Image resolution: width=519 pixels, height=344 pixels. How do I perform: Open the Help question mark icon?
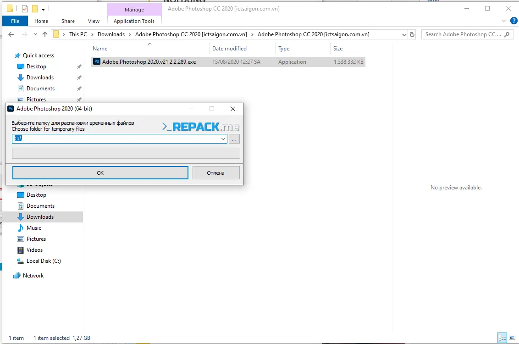(x=514, y=21)
